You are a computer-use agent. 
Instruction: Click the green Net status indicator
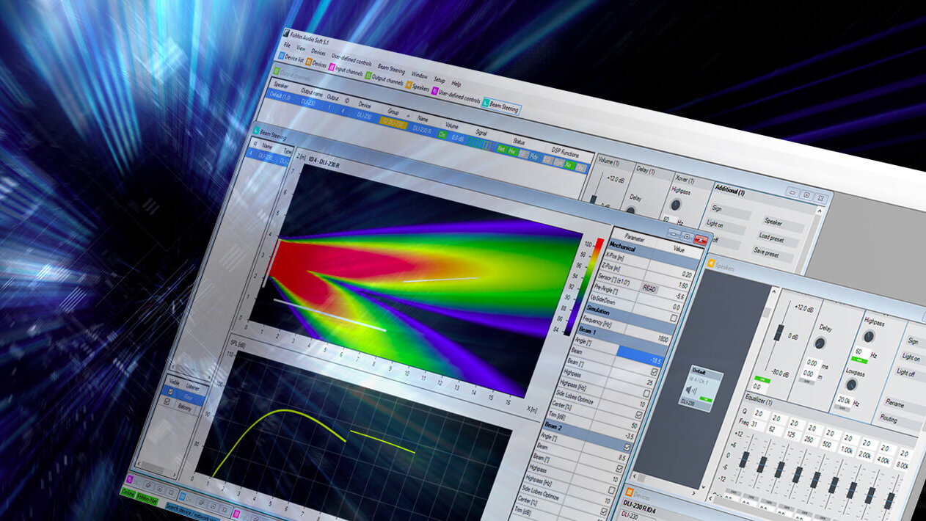coord(501,148)
